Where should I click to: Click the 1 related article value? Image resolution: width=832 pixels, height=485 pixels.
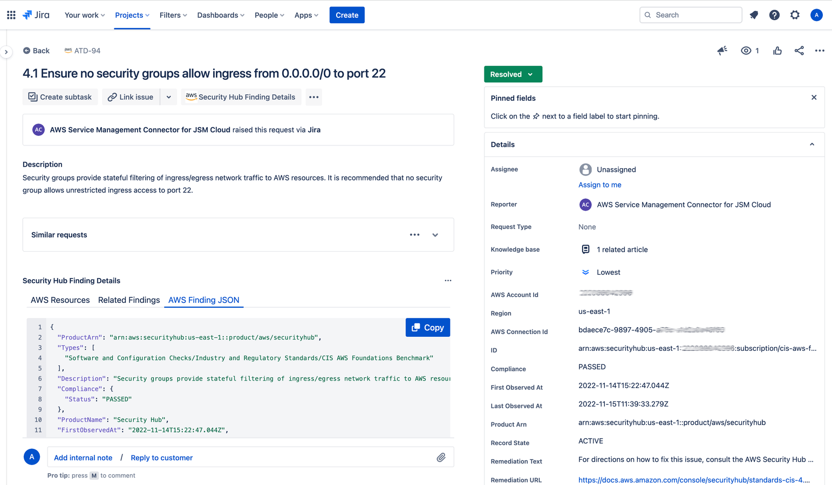coord(622,250)
